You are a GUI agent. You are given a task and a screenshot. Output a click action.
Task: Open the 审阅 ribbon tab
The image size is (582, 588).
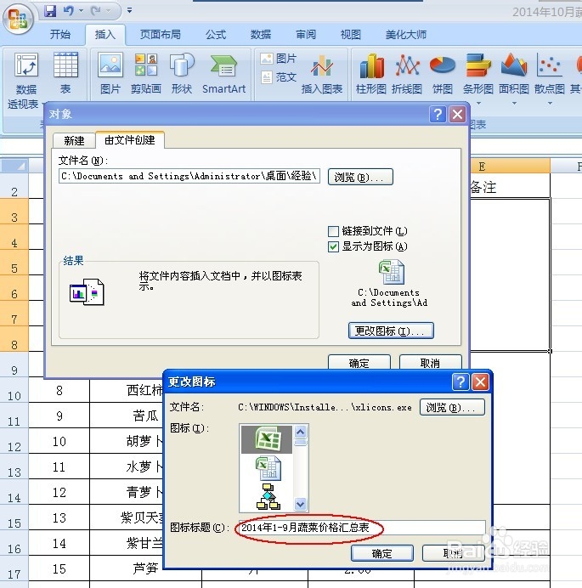click(x=306, y=35)
